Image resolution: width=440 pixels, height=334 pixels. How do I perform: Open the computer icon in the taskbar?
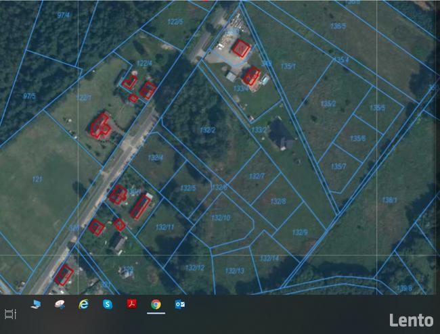35,304
